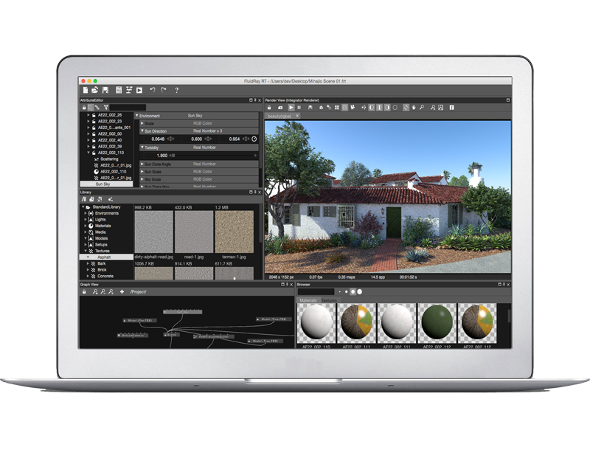Undo the last action
The width and height of the screenshot is (590, 458).
pos(153,90)
